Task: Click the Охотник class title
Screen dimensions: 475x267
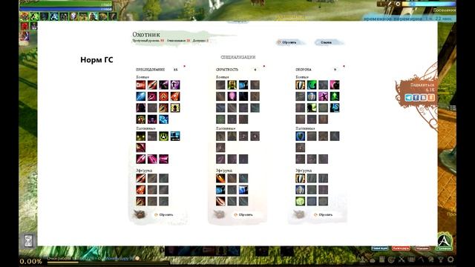Action: pos(146,35)
